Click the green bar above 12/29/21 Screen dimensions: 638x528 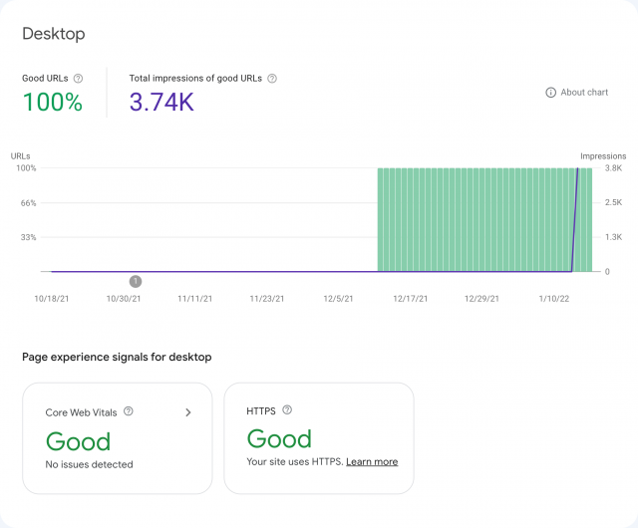(x=483, y=219)
